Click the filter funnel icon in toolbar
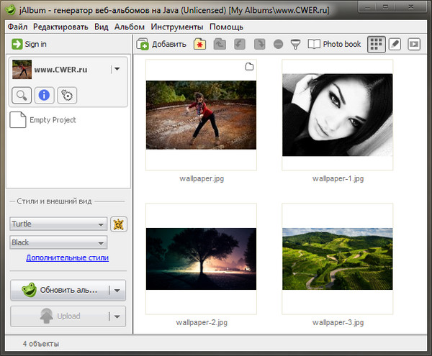The width and height of the screenshot is (432, 356). point(295,44)
